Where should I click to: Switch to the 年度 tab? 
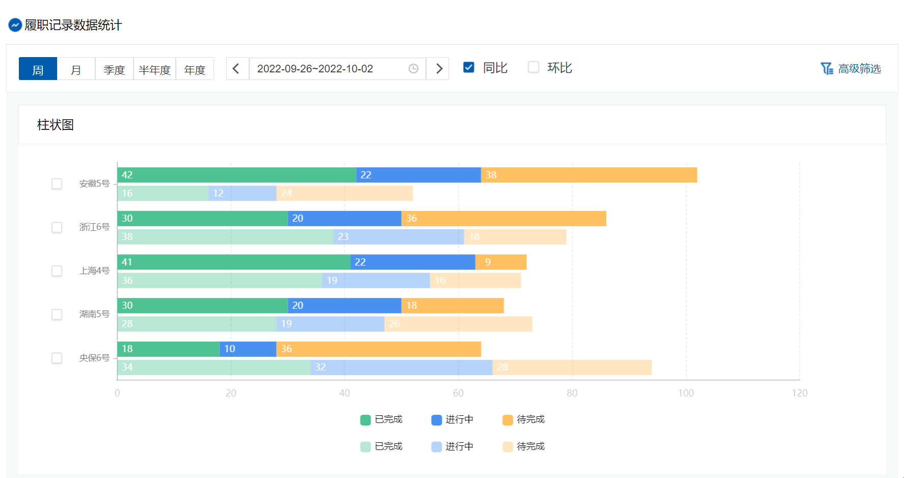tap(195, 69)
